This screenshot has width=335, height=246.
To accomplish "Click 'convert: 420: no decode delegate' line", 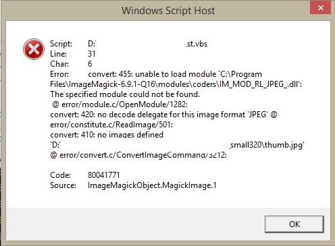I will (x=163, y=115).
